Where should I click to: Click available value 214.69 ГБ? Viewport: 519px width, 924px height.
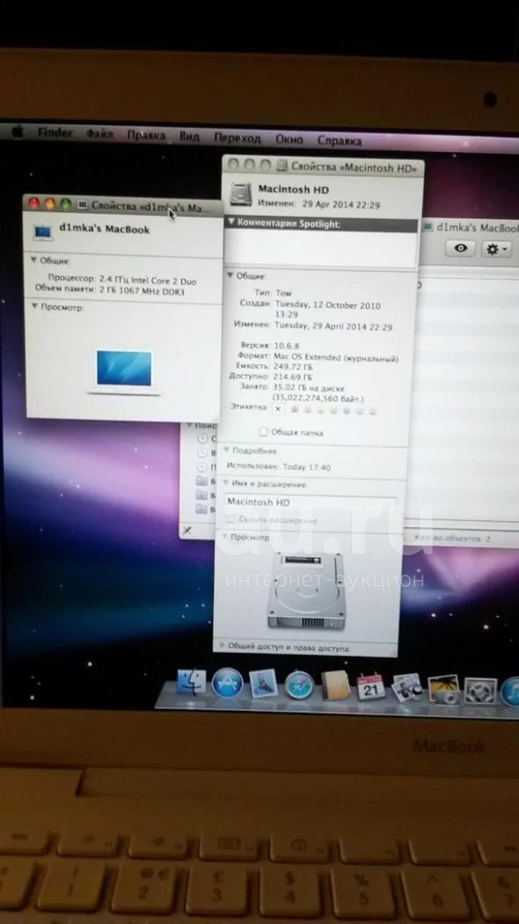tap(293, 377)
